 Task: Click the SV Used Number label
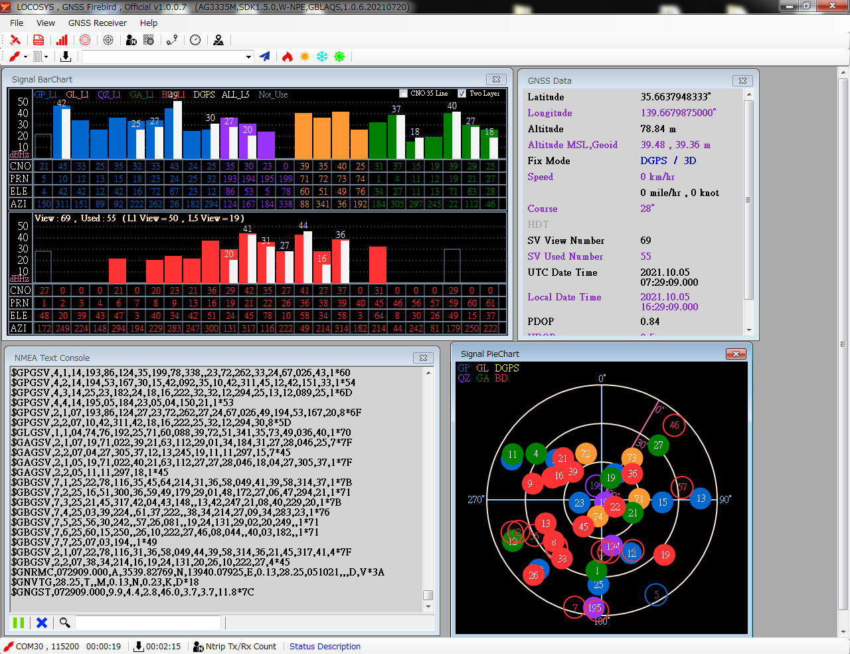tap(565, 257)
